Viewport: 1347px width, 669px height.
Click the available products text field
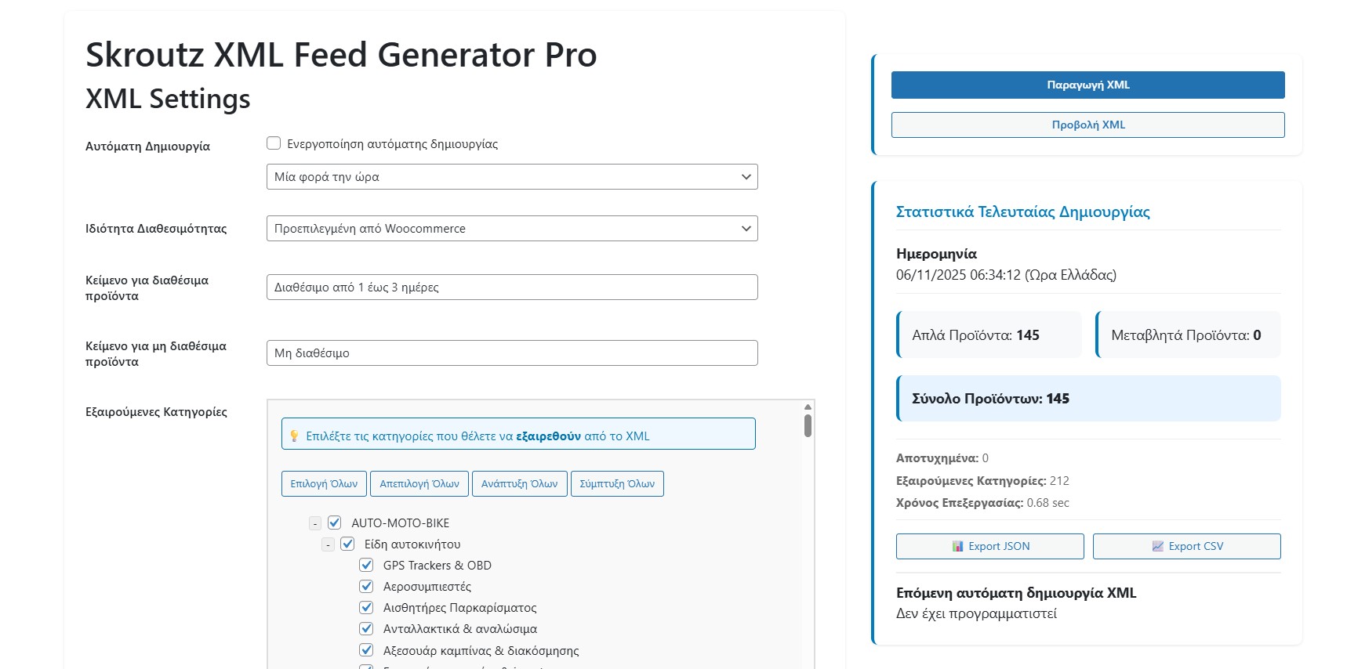[x=512, y=287]
